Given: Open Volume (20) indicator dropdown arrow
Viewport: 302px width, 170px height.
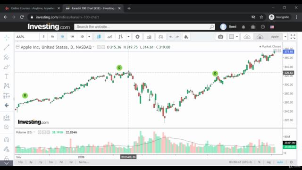Looking at the screenshot, I should [x=34, y=132].
